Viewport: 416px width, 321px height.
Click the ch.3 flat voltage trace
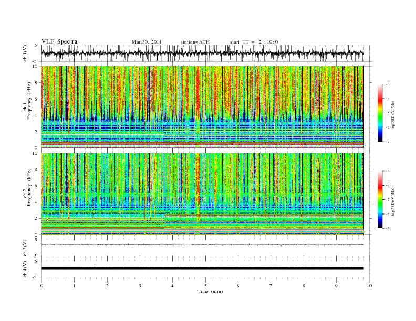pos(202,245)
